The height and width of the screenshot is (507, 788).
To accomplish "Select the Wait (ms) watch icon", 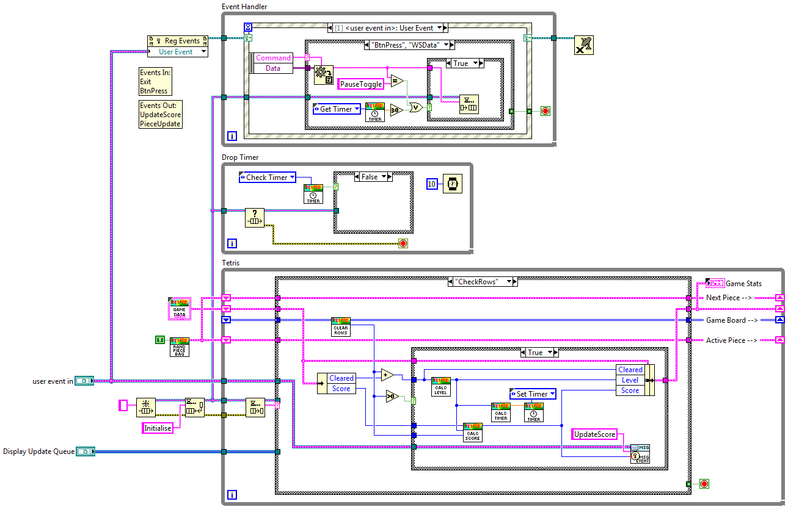I will [x=452, y=183].
